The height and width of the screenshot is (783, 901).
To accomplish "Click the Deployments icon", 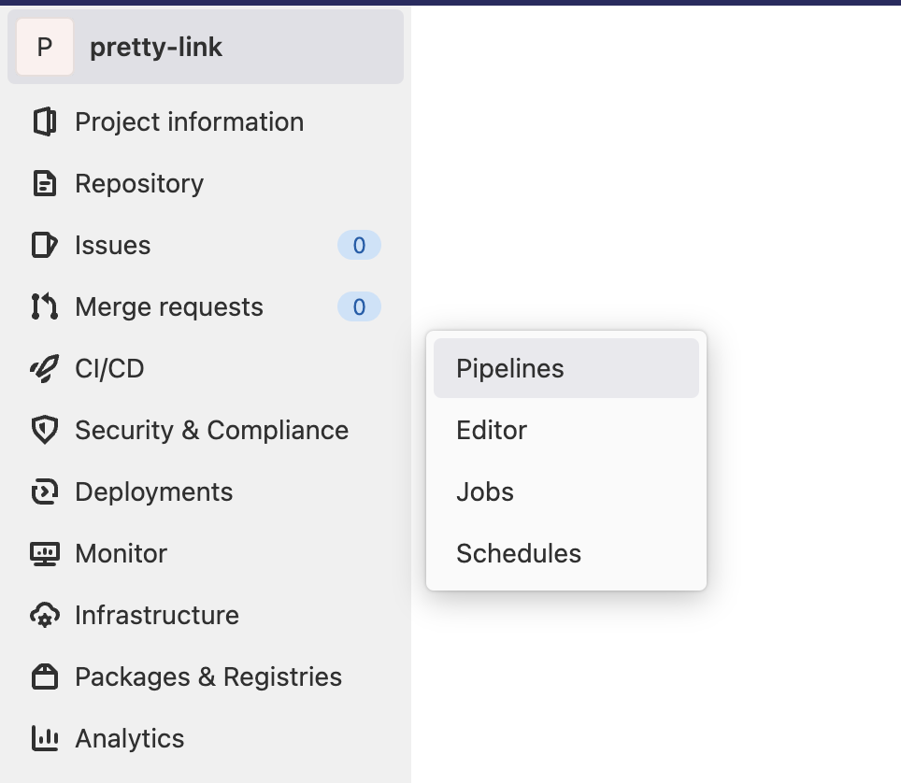I will [44, 492].
